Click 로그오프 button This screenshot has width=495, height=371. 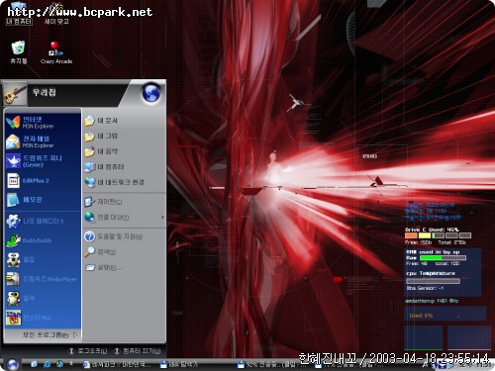[88, 351]
